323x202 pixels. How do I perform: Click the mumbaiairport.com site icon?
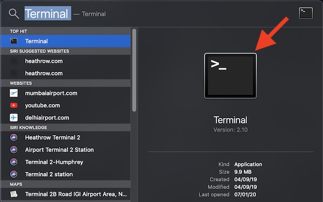tap(14, 93)
